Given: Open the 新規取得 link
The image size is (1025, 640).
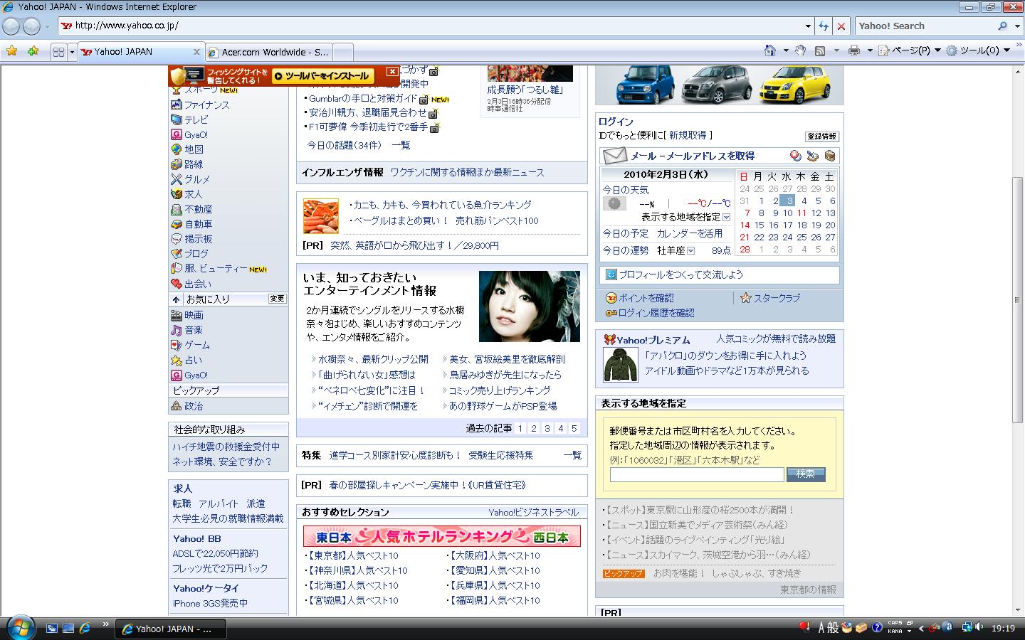Looking at the screenshot, I should tap(688, 135).
